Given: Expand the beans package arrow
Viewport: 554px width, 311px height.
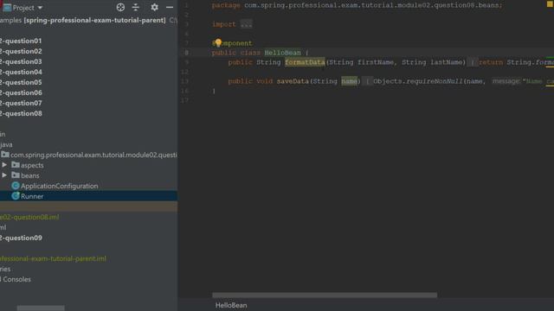Looking at the screenshot, I should click(4, 175).
